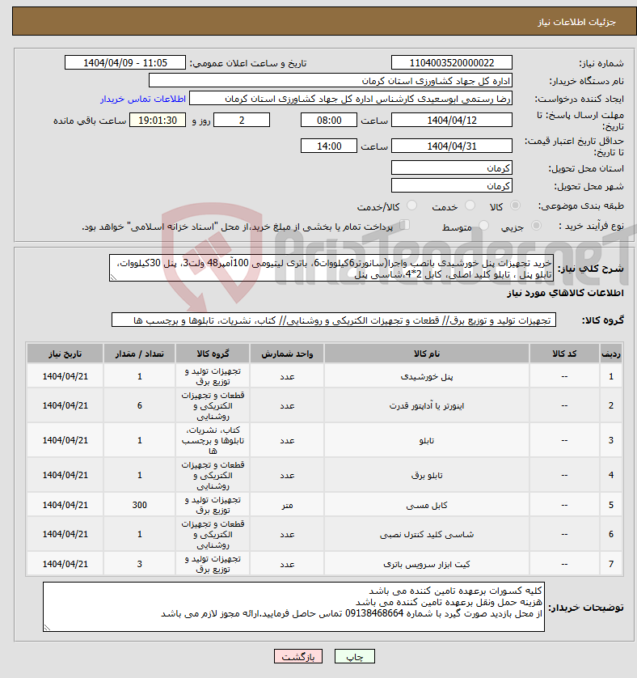Click the ردیف column header
Viewport: 637px width, 678px height.
(611, 354)
